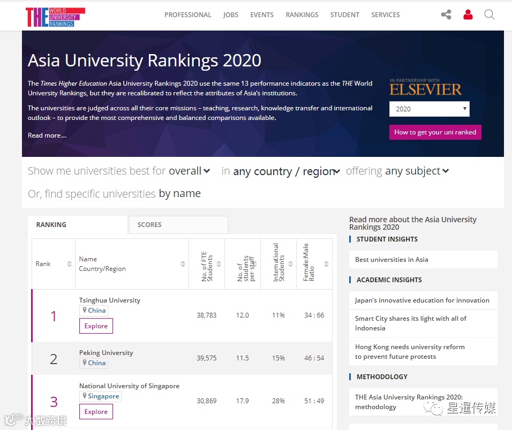Screen dimensions: 512x430
Task: Click Tsinghua's 11% international students cell
Action: point(278,315)
